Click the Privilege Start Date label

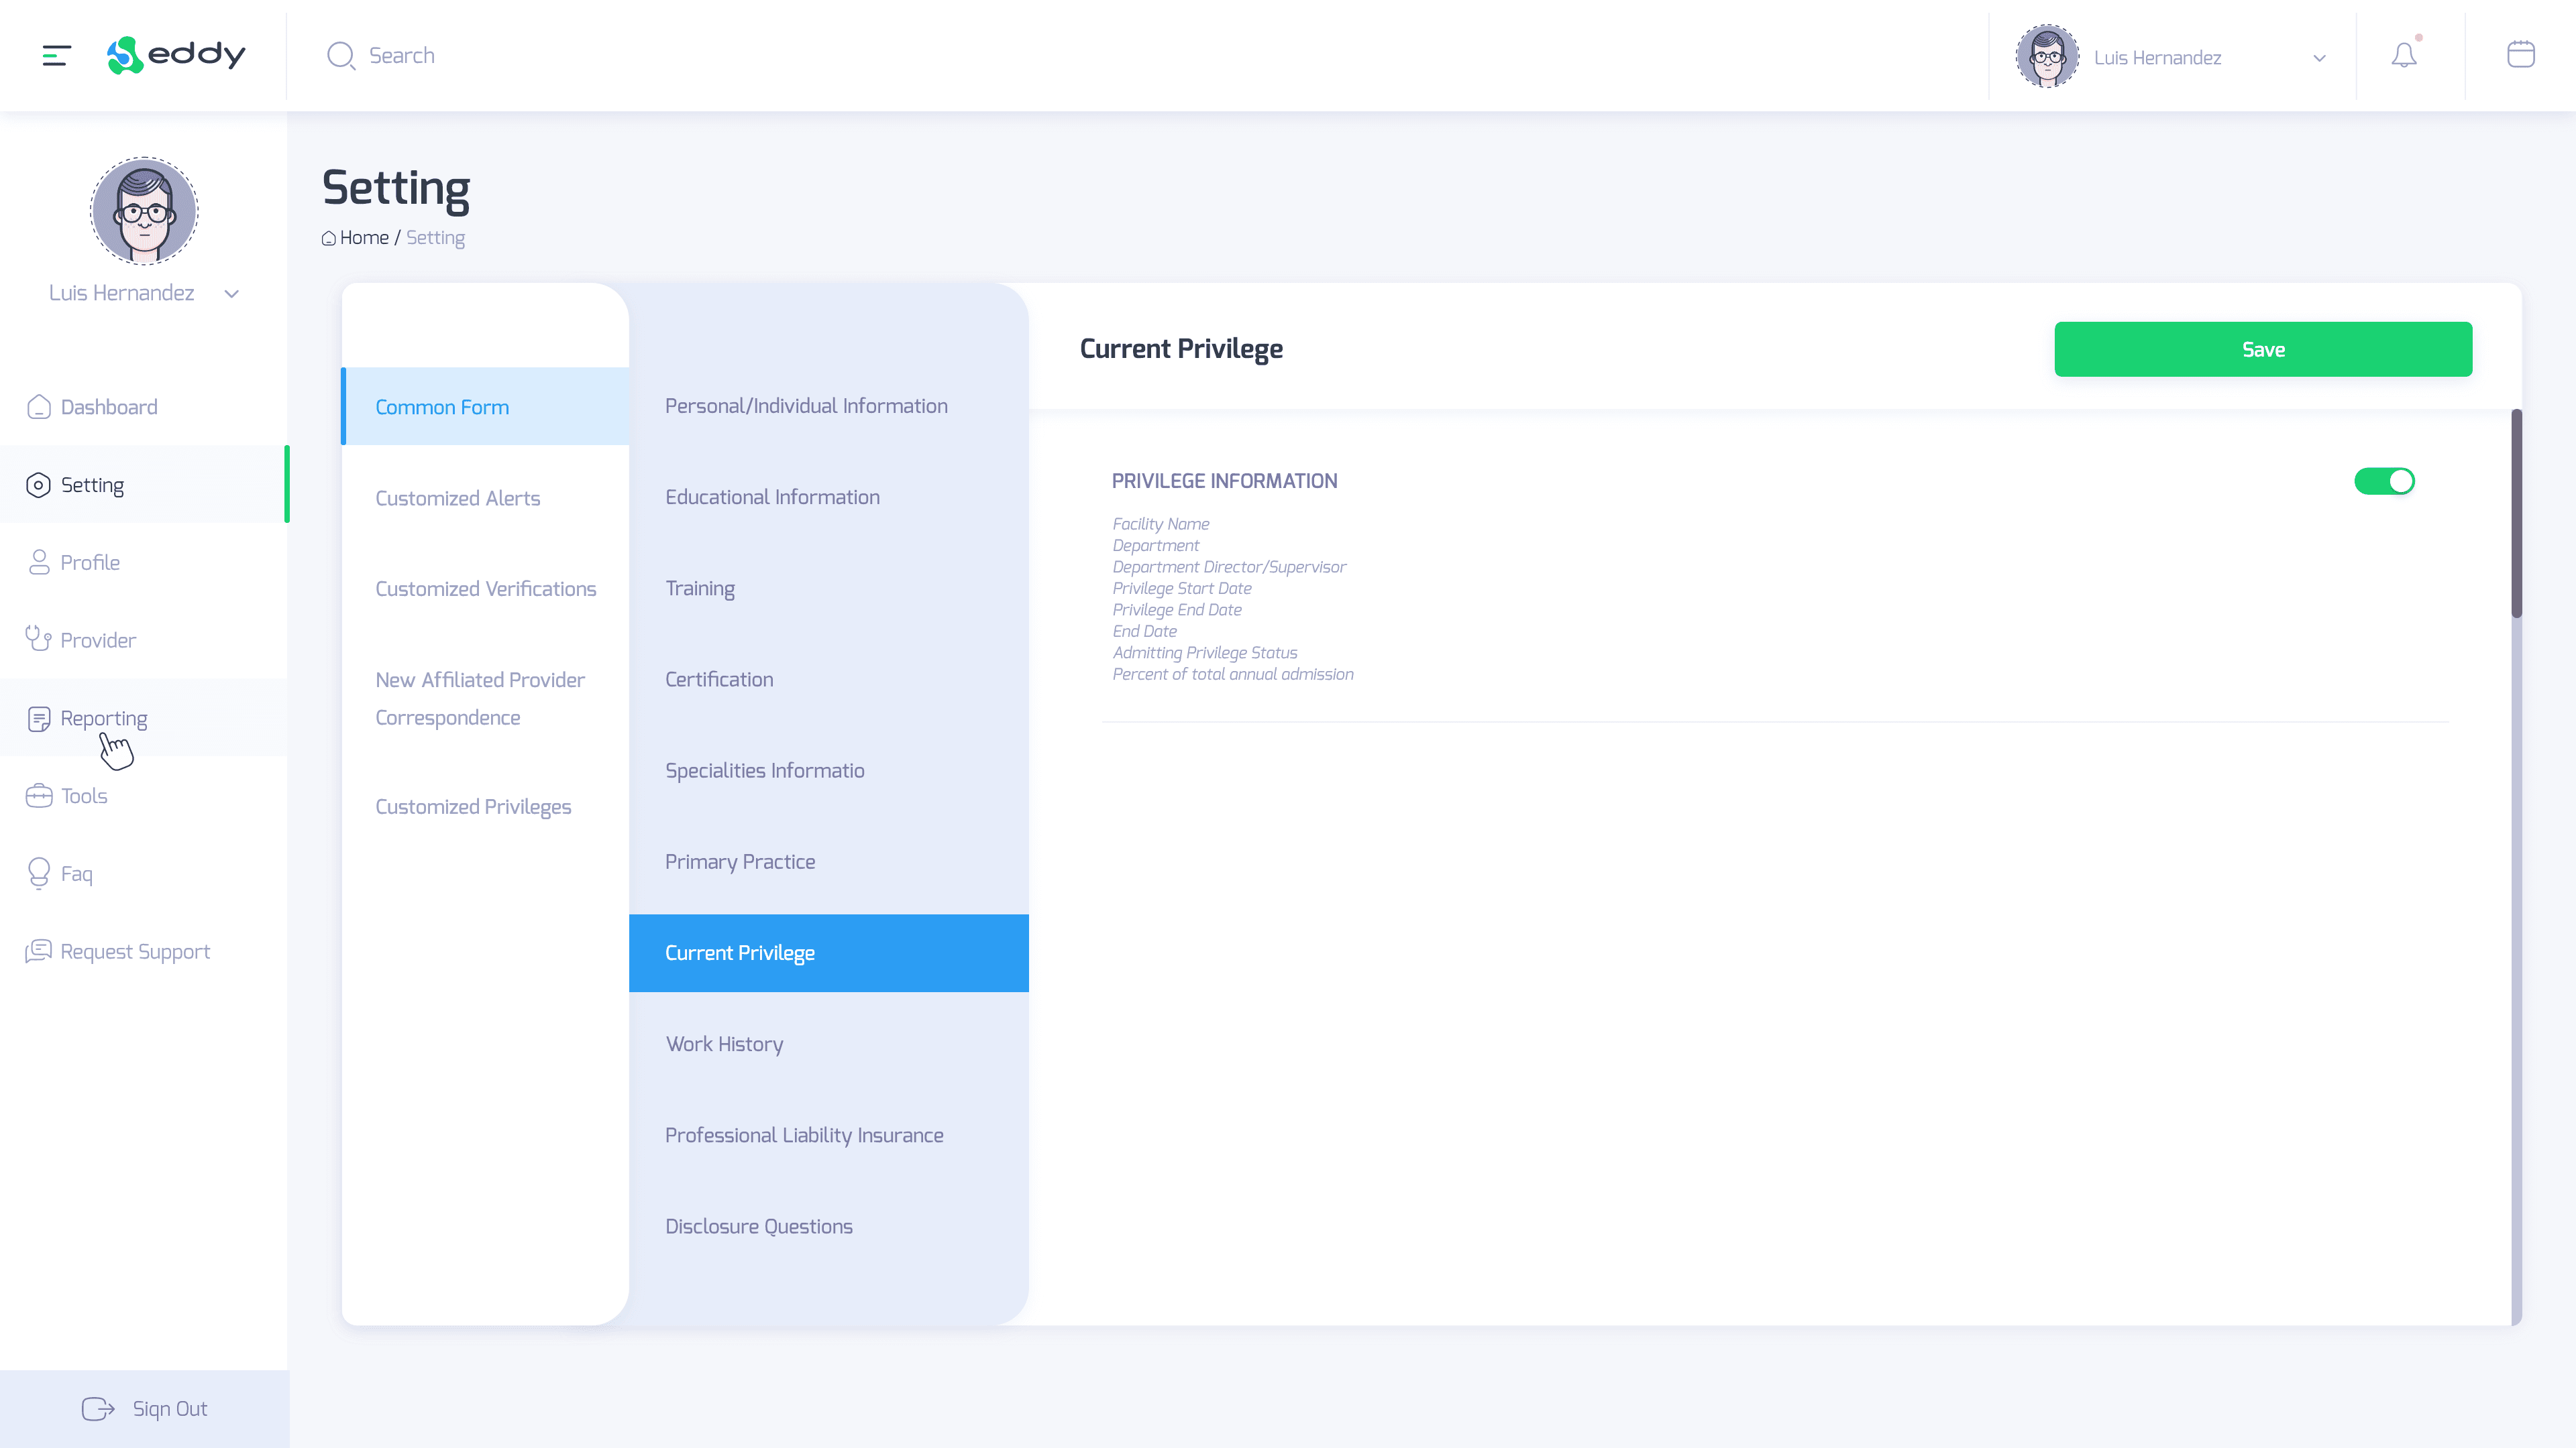tap(1181, 589)
